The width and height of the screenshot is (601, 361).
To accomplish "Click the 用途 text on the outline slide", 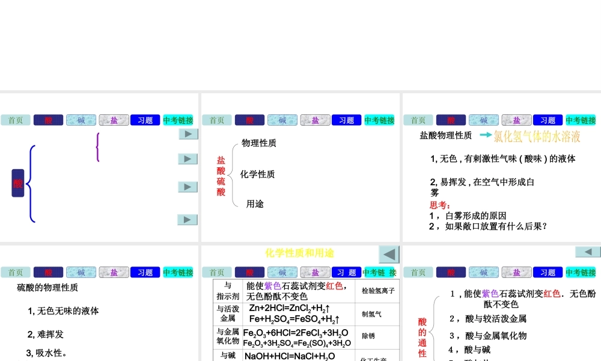I will click(x=255, y=204).
